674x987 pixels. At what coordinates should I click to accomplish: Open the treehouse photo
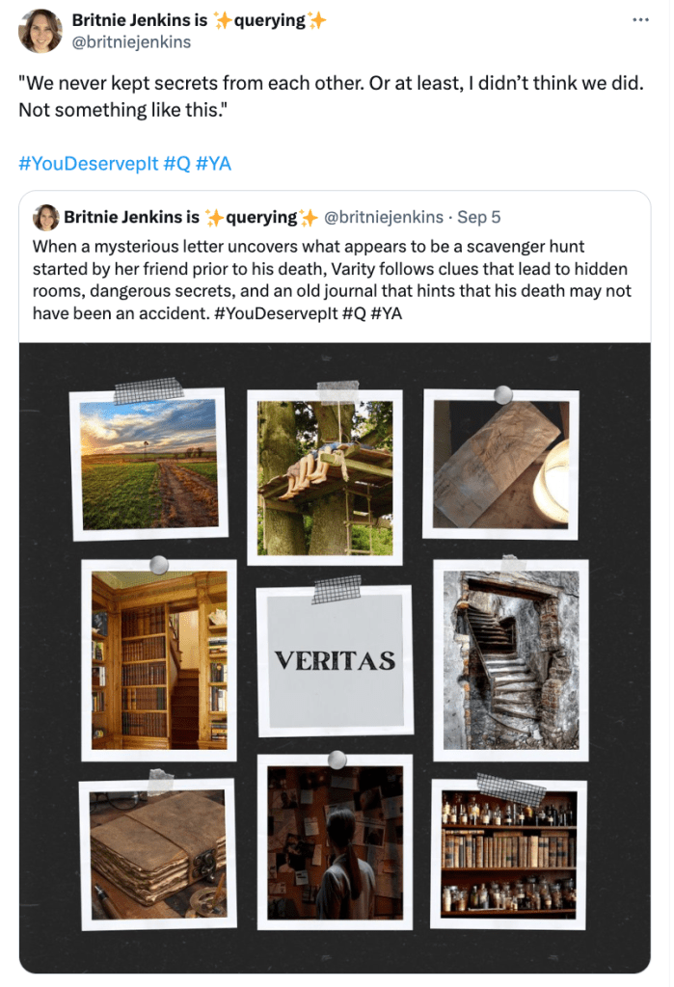[325, 476]
